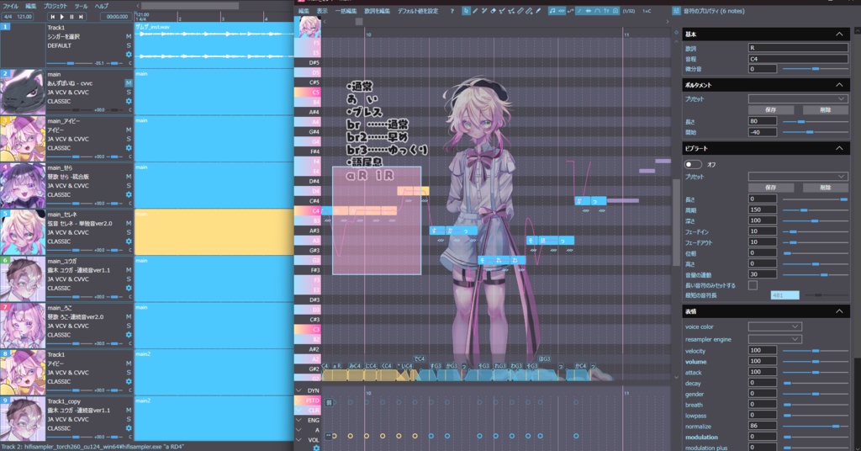
Task: Open settings gear for 弦音 セレネ track
Action: pyautogui.click(x=129, y=241)
